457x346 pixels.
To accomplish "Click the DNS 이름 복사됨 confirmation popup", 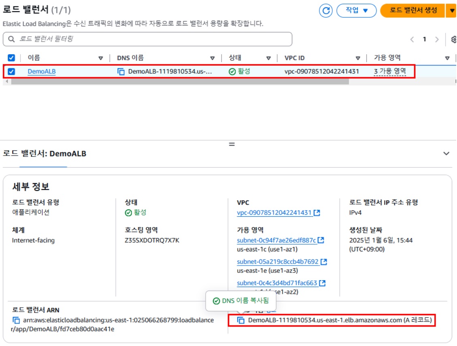I will coord(241,301).
